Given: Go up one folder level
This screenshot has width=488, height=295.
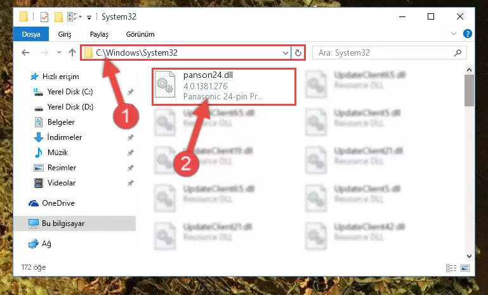Looking at the screenshot, I should (x=72, y=53).
